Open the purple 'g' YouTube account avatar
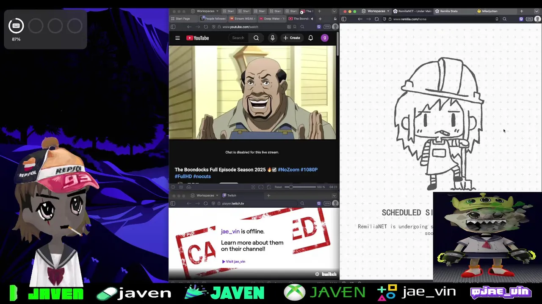Screen dimensions: 542x304 tap(324, 38)
